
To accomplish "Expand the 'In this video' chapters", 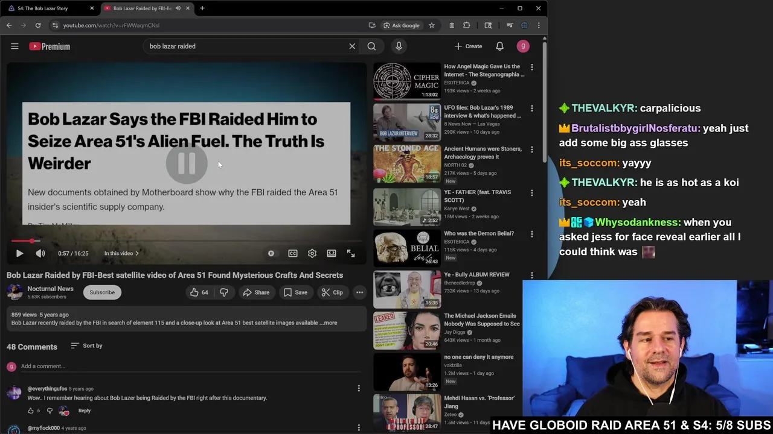I will coord(121,254).
